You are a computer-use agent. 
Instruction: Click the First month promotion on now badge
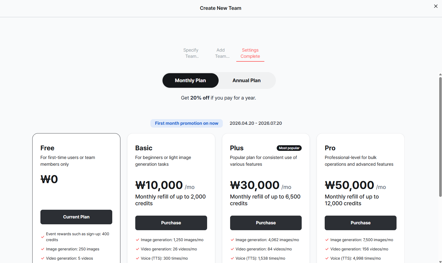tap(187, 123)
